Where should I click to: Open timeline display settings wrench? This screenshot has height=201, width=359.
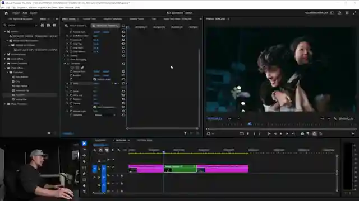click(118, 150)
